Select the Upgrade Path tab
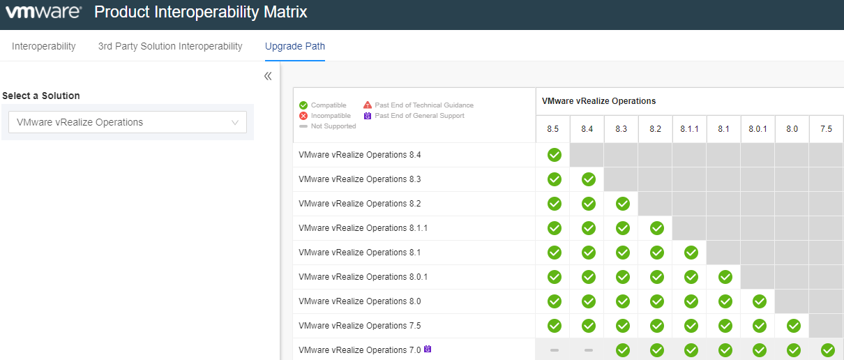This screenshot has width=844, height=360. pos(294,46)
